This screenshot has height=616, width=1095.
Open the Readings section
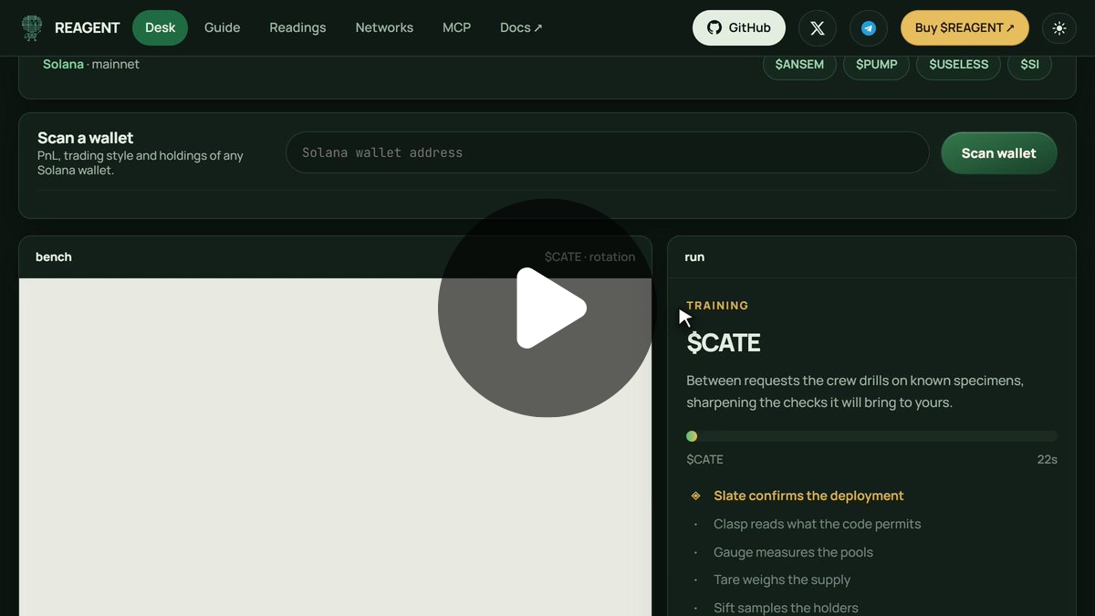[297, 28]
